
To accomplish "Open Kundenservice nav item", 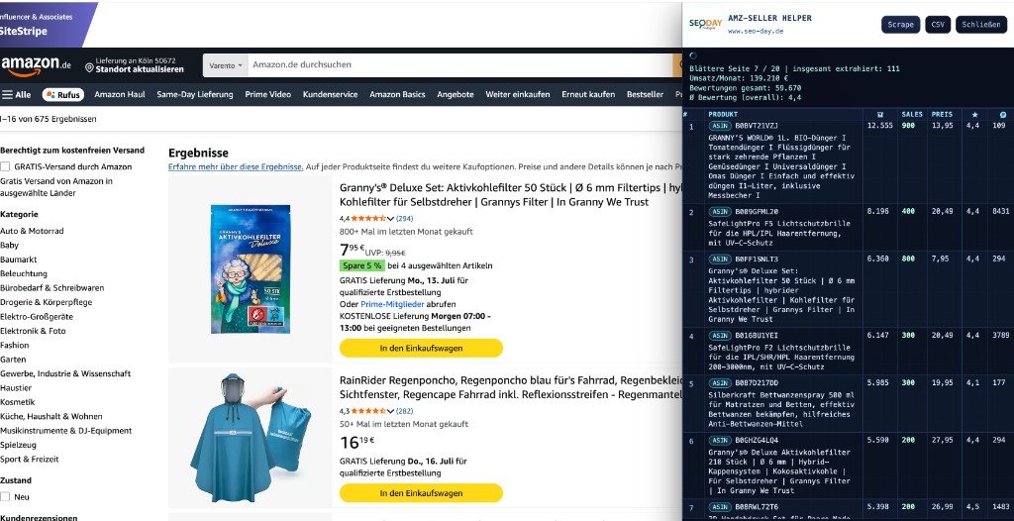I will tap(330, 94).
